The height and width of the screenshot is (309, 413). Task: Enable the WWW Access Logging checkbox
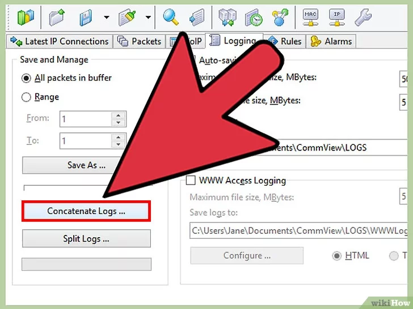click(x=191, y=181)
